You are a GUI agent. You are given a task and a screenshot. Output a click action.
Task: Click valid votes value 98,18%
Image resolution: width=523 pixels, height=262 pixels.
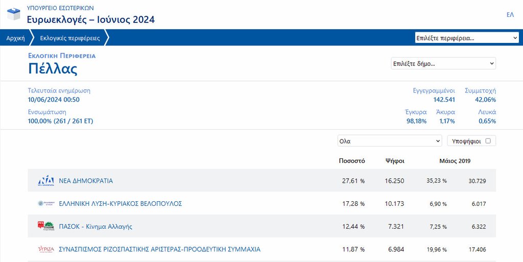(416, 121)
